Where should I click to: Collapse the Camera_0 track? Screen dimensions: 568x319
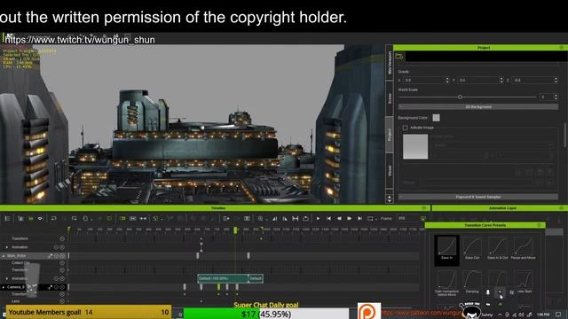coord(4,287)
